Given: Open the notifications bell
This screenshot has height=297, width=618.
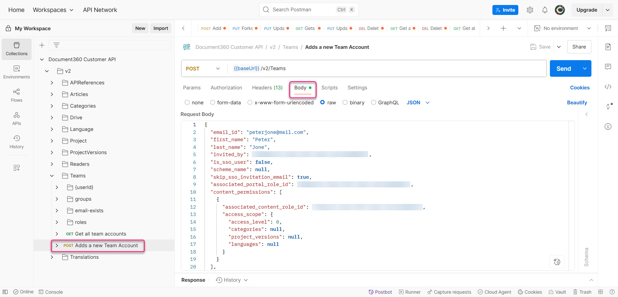Looking at the screenshot, I should pyautogui.click(x=545, y=10).
